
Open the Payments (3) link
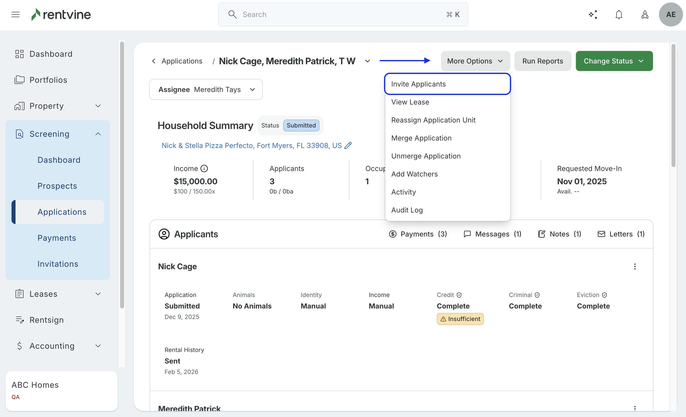pos(418,234)
